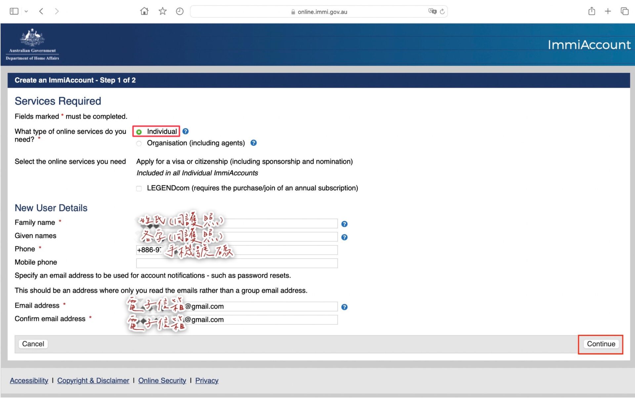635x400 pixels.
Task: Click the bookmark star icon
Action: point(162,11)
